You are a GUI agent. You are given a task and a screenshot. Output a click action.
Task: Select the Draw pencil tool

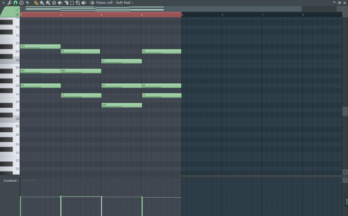pos(36,3)
